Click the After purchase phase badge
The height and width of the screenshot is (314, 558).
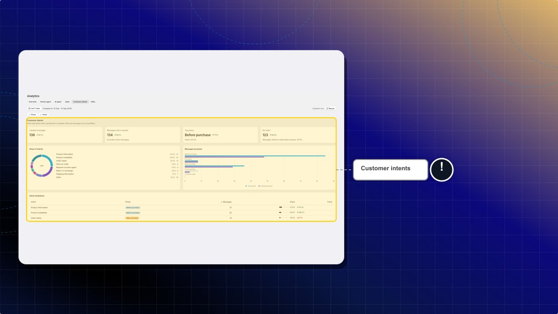(x=132, y=218)
